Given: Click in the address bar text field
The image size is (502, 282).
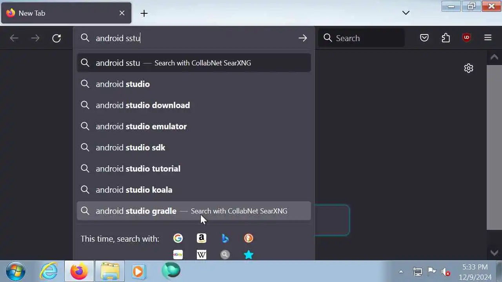Looking at the screenshot, I should [194, 38].
